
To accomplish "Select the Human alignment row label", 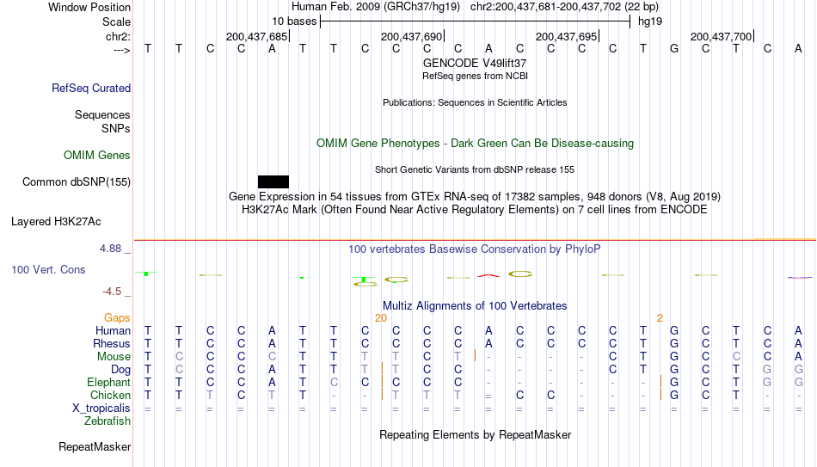I will pos(113,331).
